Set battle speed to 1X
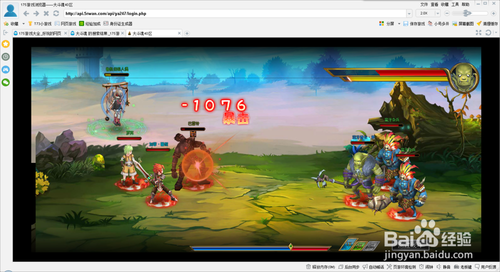 point(348,244)
